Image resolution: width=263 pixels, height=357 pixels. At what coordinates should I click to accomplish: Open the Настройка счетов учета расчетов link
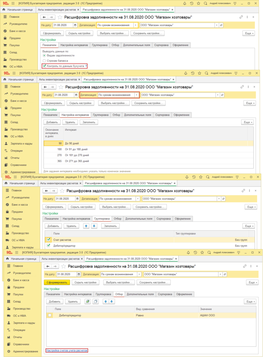(x=67, y=350)
